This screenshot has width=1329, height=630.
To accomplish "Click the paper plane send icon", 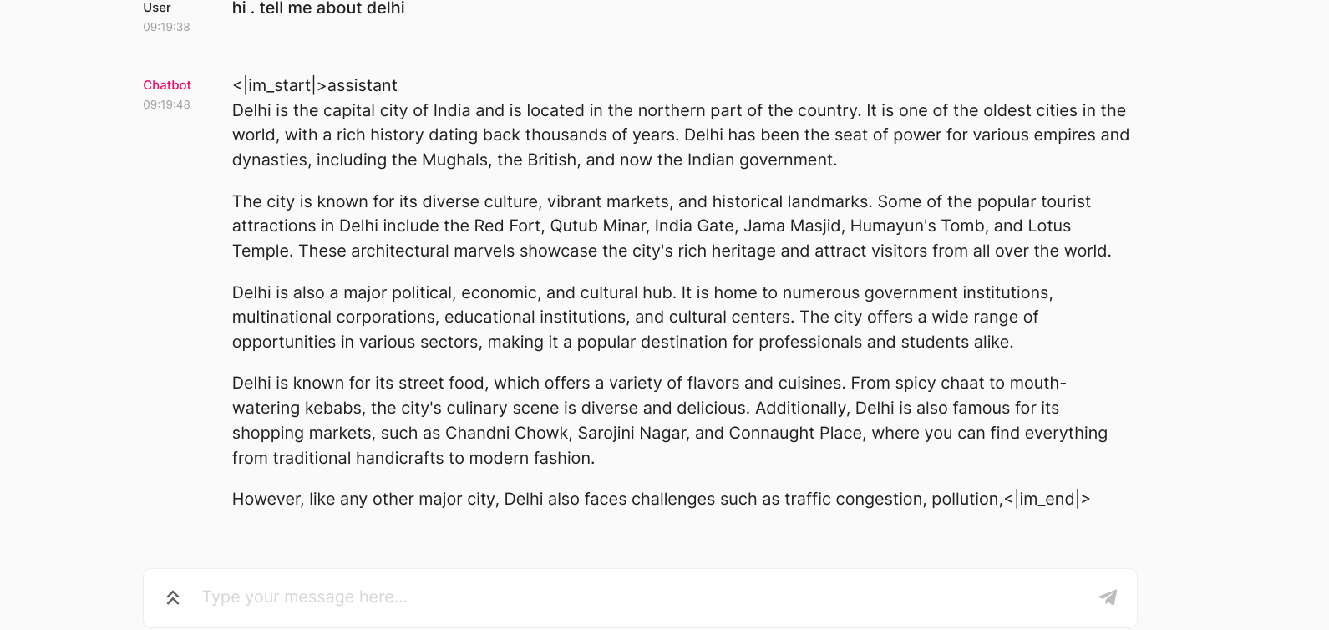I will point(1108,597).
